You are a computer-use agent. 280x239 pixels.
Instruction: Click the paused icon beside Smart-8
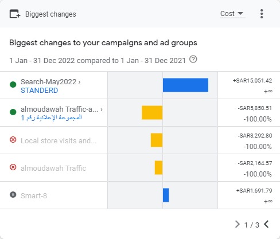pyautogui.click(x=13, y=195)
